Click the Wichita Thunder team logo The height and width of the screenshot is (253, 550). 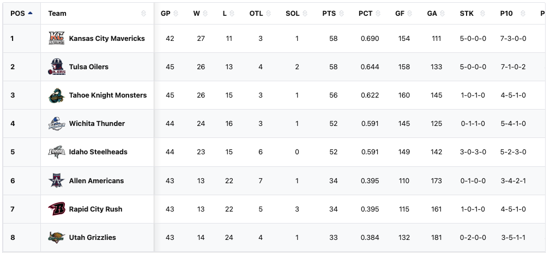pos(56,124)
